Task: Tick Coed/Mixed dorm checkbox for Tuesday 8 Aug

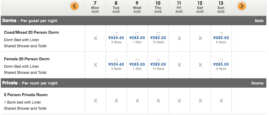Action: pyautogui.click(x=116, y=34)
